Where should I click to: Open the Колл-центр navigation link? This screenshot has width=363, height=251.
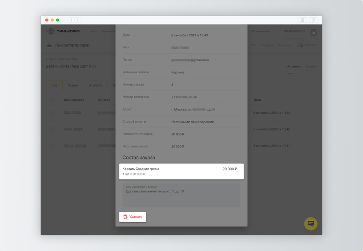286,45
